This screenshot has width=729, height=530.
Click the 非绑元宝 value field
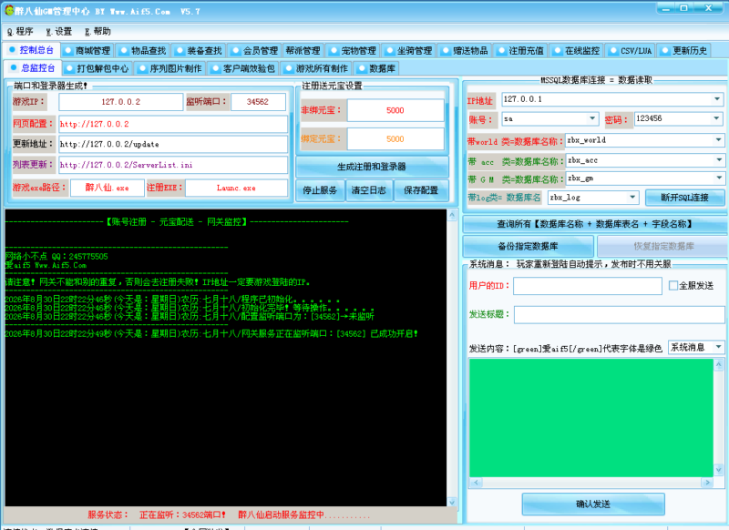[395, 110]
